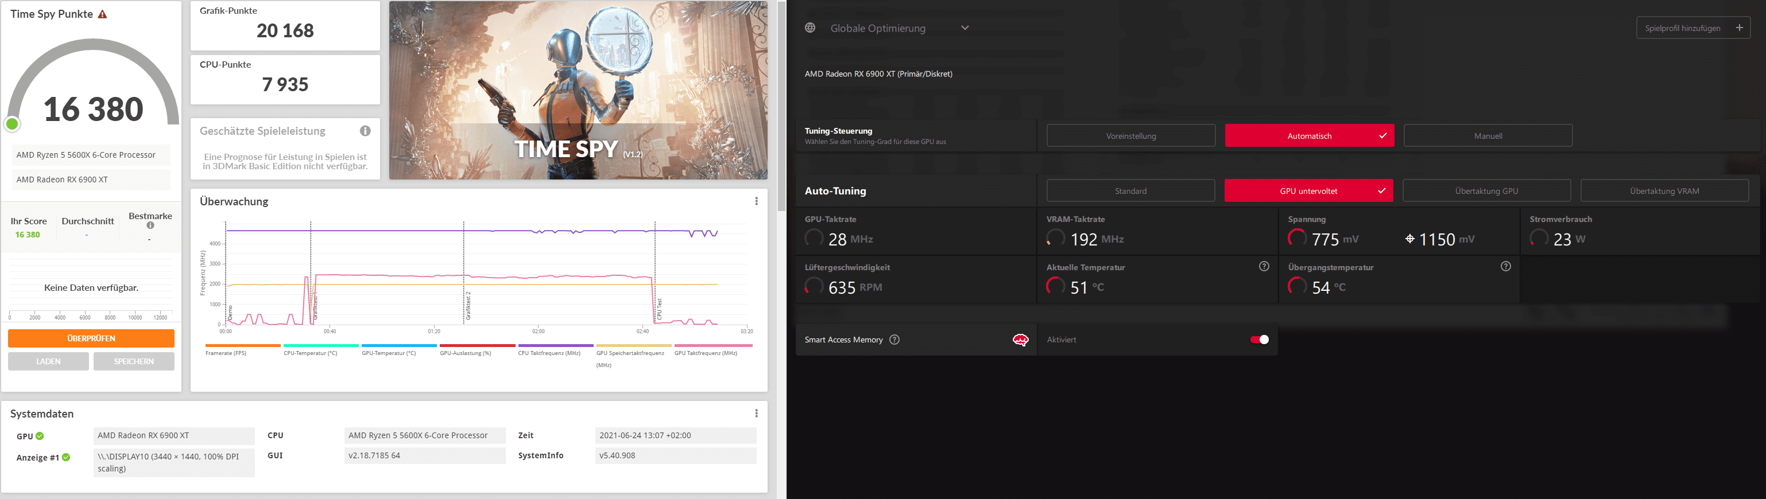Open info icon for Geschätzte Spieleleistung

(x=365, y=131)
